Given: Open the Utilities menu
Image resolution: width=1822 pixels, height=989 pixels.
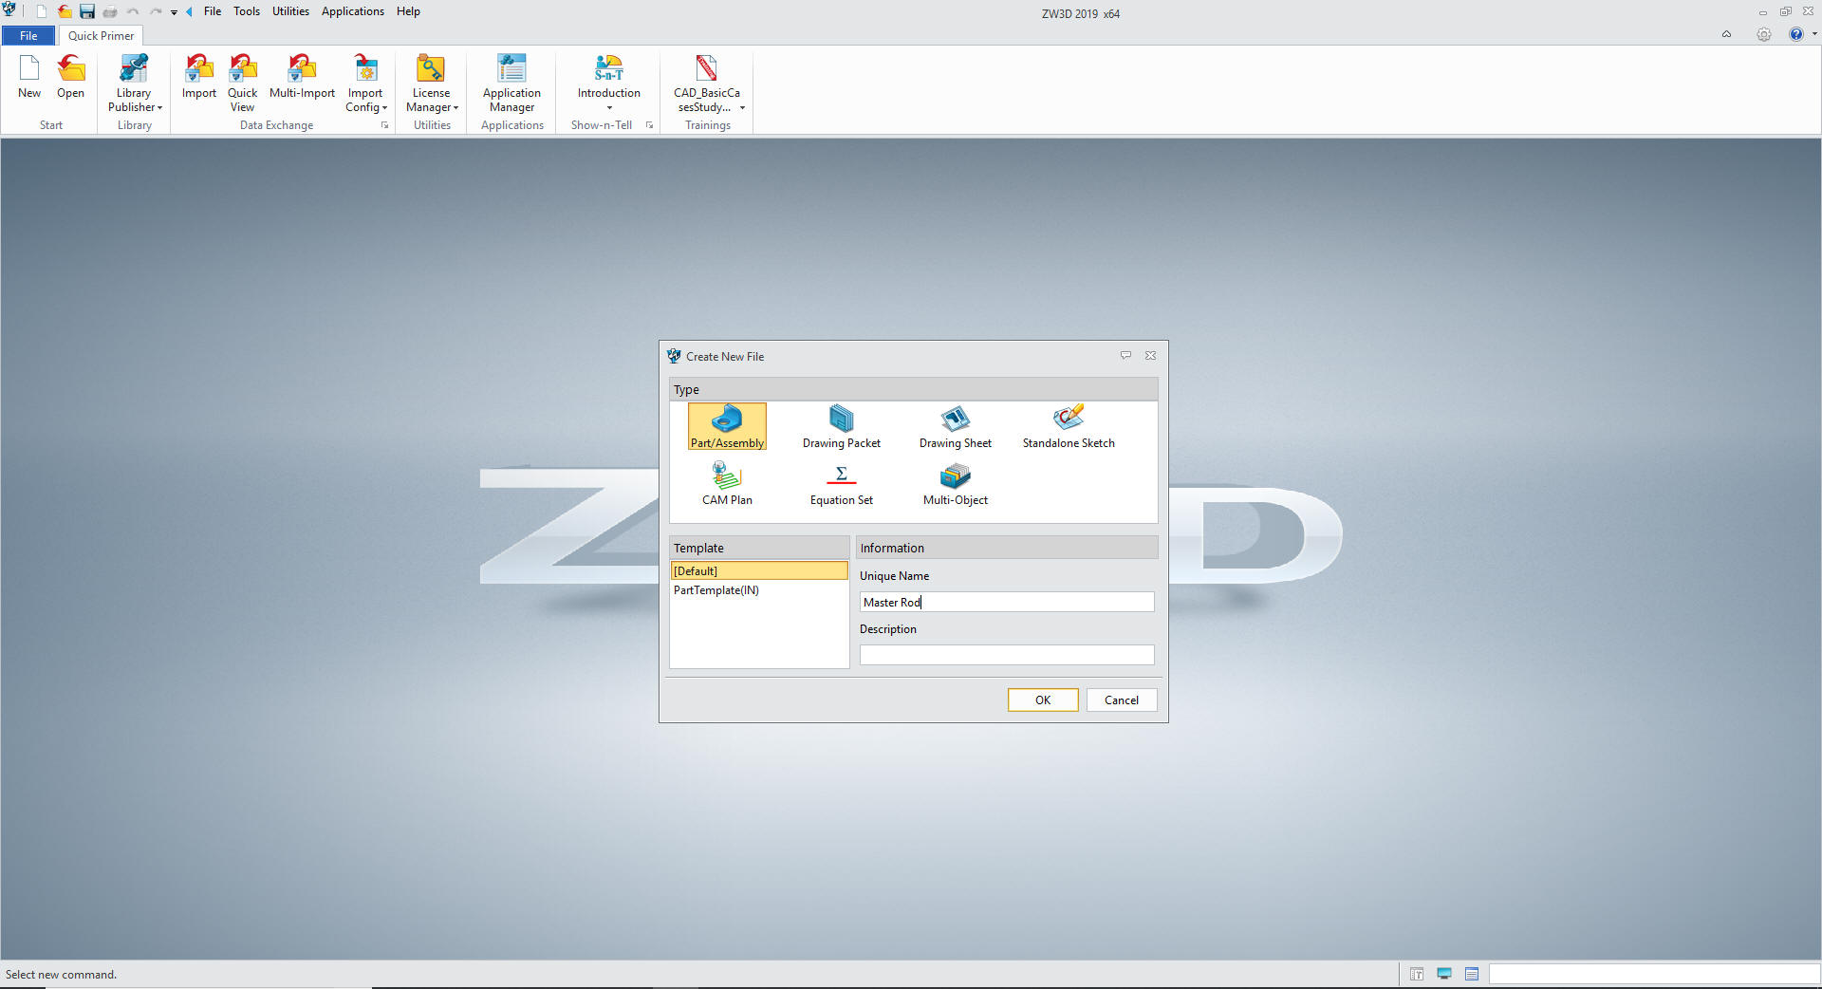Looking at the screenshot, I should coord(290,11).
